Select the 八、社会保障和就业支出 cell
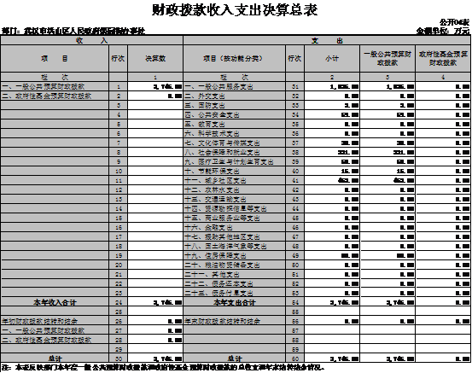This screenshot has height=373, width=472. [234, 152]
